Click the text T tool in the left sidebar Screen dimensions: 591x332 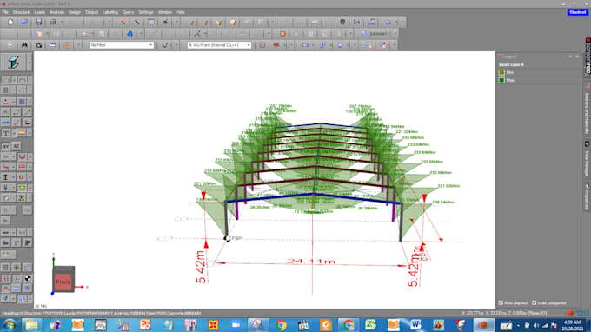pos(6,133)
